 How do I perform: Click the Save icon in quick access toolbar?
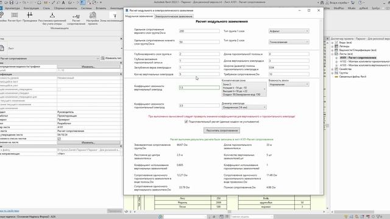point(12,2)
